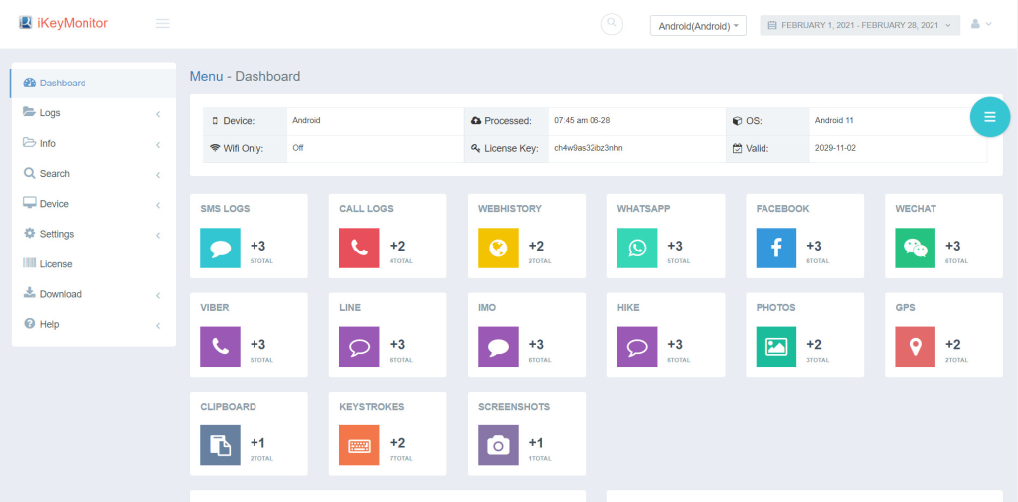Image resolution: width=1018 pixels, height=502 pixels.
Task: Click the Valid calendar check icon
Action: coord(737,148)
